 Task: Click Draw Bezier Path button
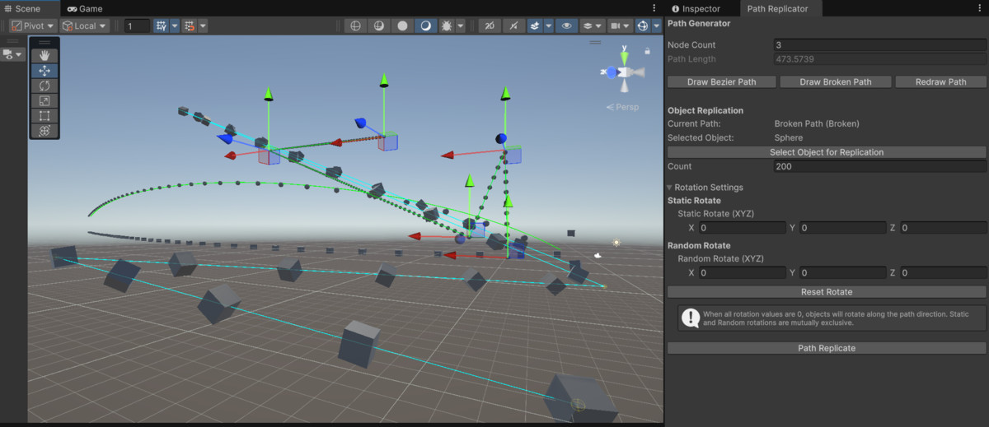click(x=722, y=81)
